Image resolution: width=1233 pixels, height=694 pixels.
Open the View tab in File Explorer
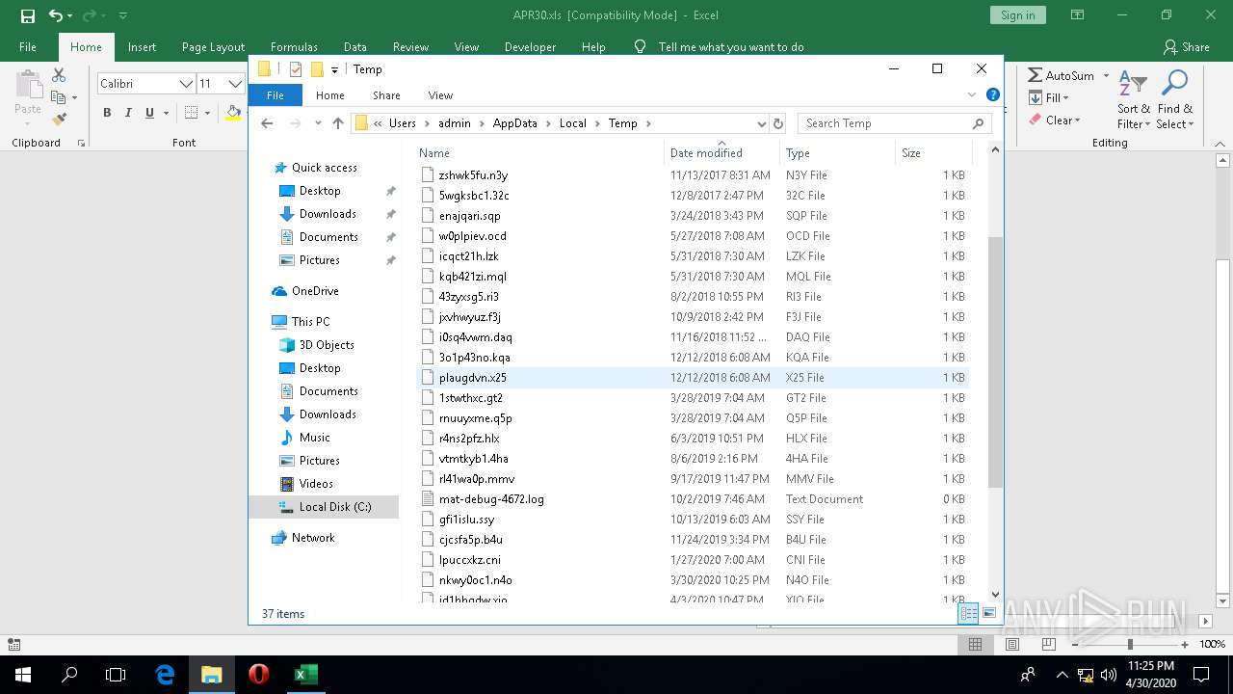pos(440,95)
